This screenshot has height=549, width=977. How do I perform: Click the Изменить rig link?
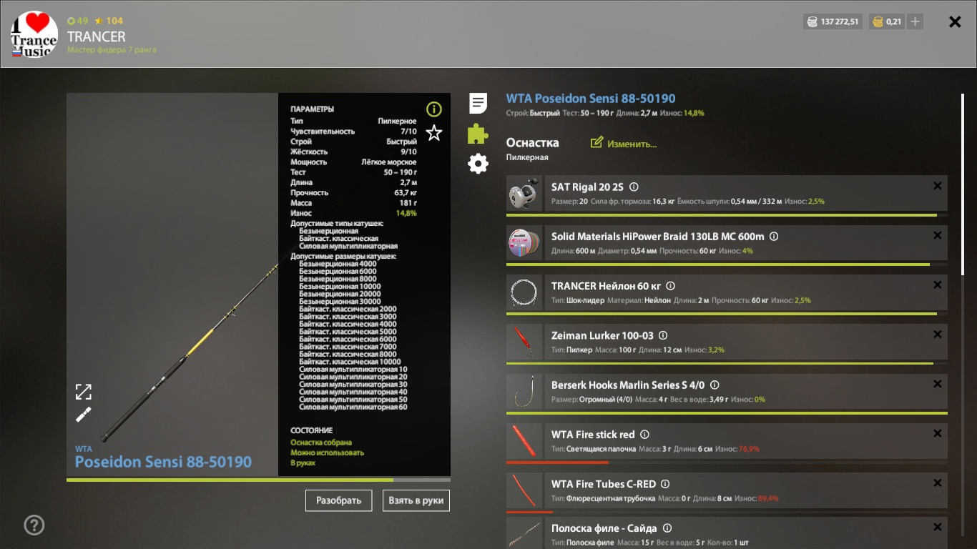[x=624, y=143]
